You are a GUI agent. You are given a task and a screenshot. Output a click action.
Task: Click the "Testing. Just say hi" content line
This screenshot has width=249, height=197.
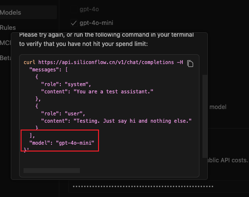[116, 121]
